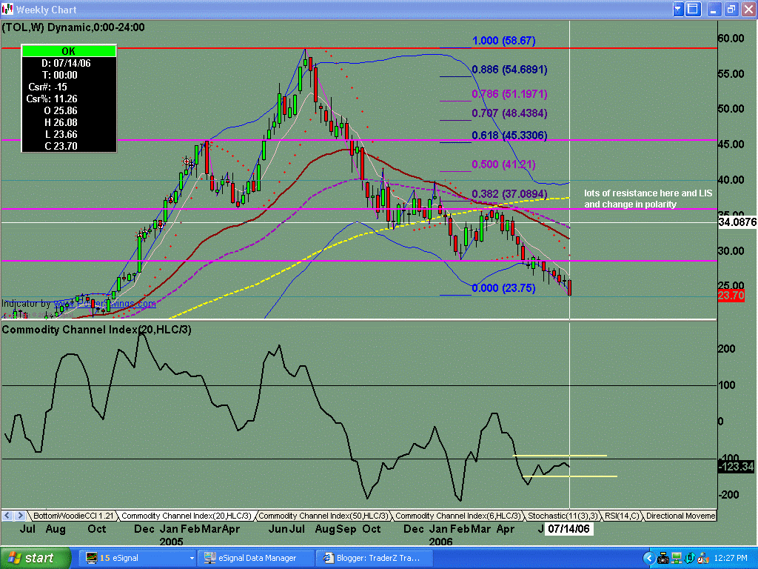The image size is (758, 569).
Task: Open the PowerSwings.com indicator link
Action: click(105, 304)
